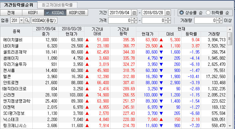
Task: Increase the 거래량 stepper value
Action: click(219, 19)
